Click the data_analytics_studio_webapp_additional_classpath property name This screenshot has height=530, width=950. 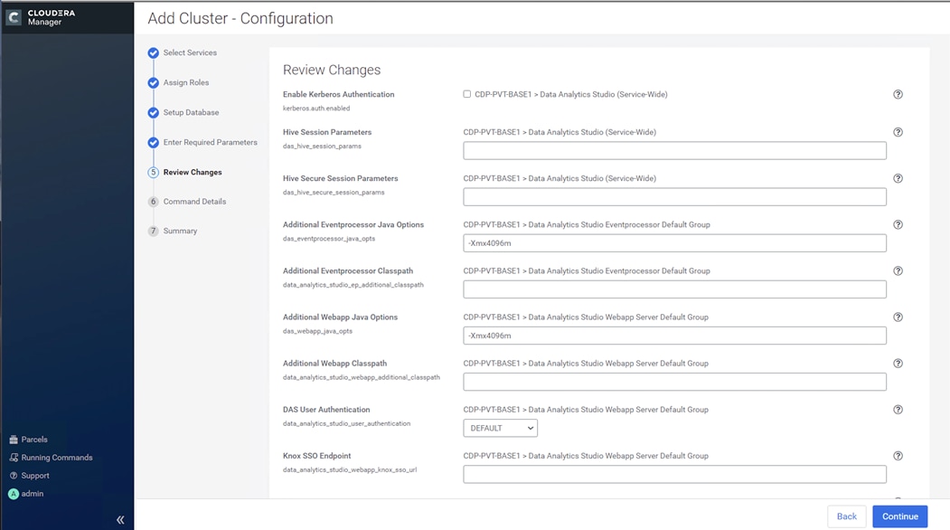pyautogui.click(x=361, y=377)
